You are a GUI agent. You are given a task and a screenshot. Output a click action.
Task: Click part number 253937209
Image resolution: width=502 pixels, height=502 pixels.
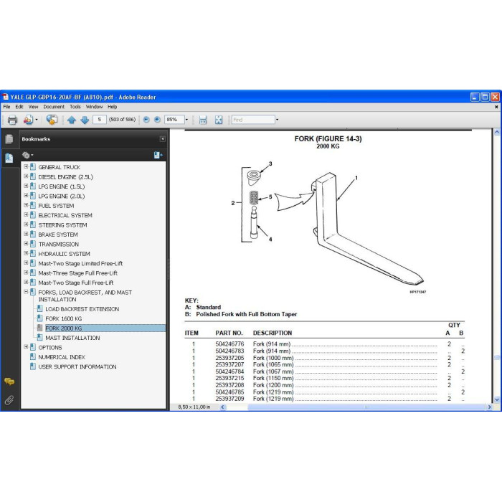click(x=229, y=399)
